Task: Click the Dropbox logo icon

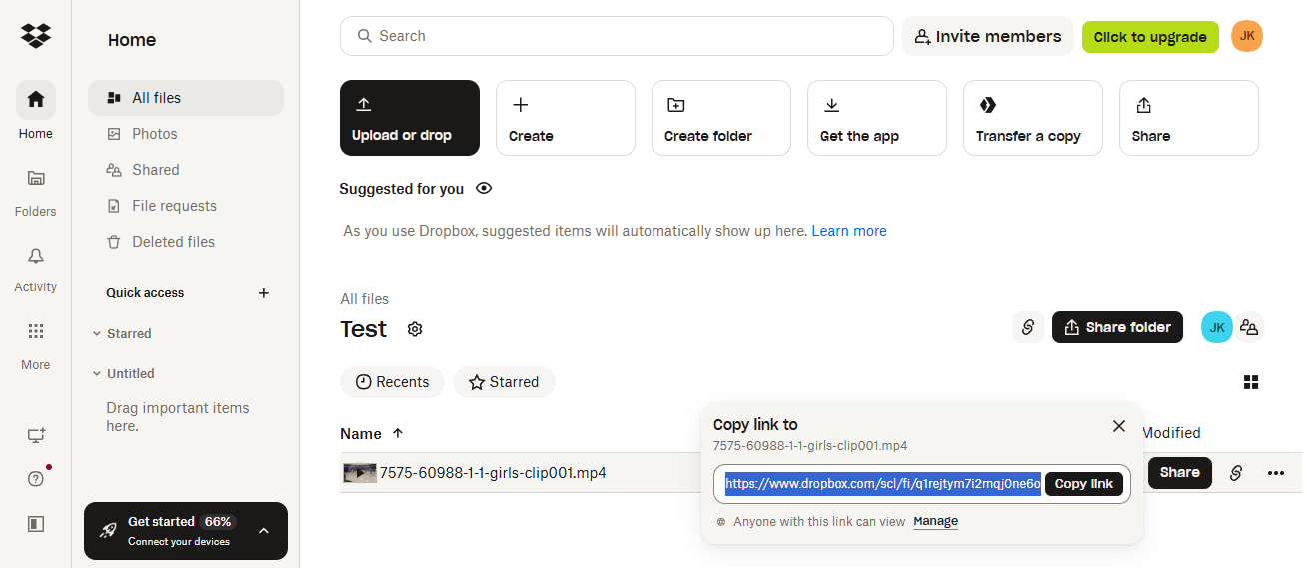Action: [36, 36]
